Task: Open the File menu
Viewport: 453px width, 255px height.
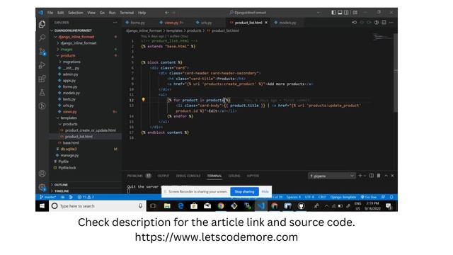Action: tap(50, 13)
